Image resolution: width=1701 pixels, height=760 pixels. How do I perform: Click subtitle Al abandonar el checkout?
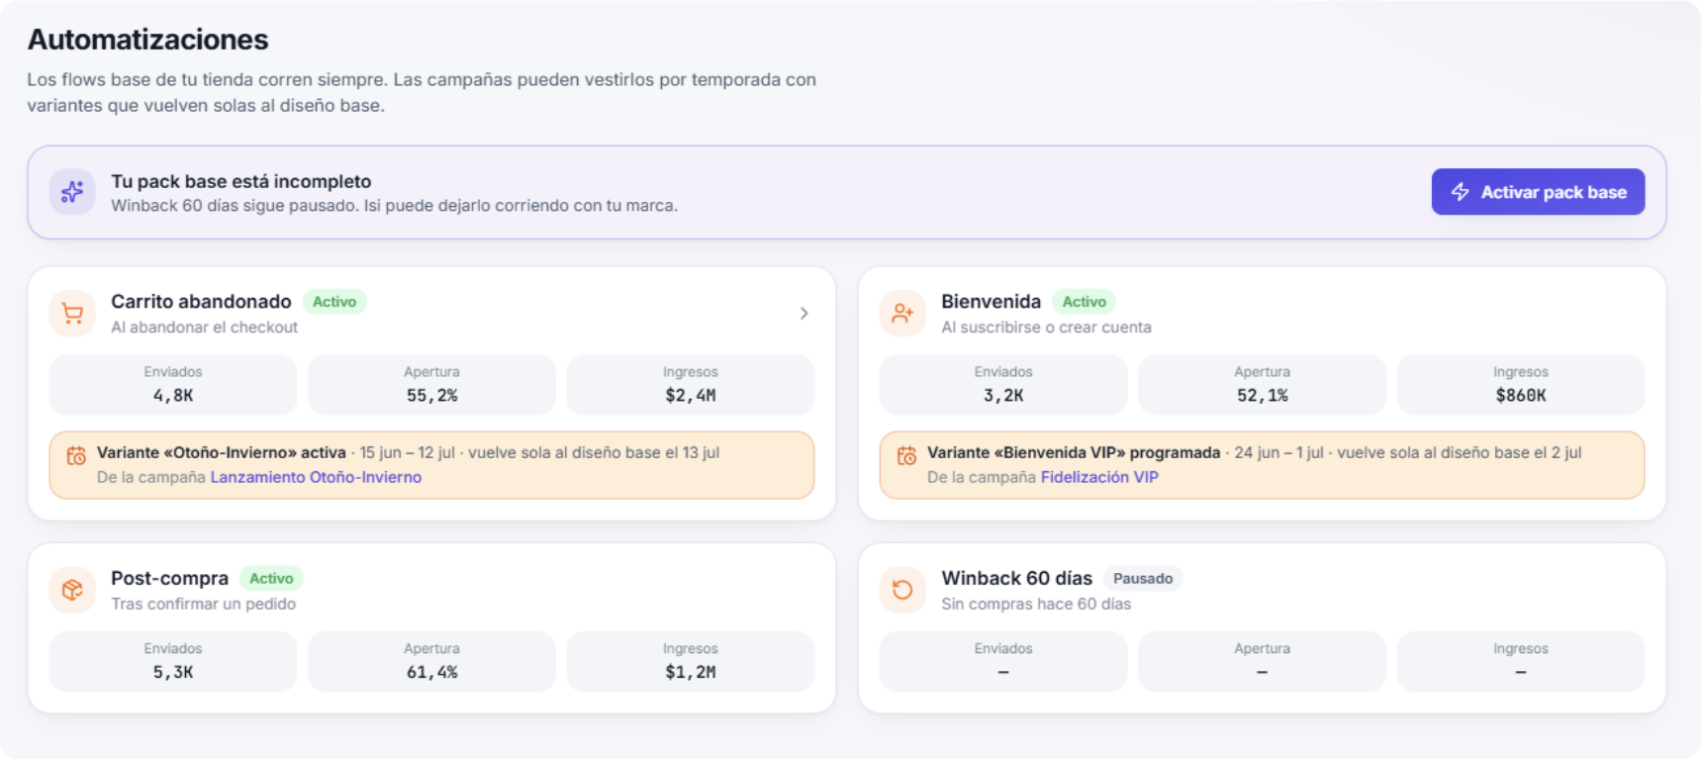[204, 328]
